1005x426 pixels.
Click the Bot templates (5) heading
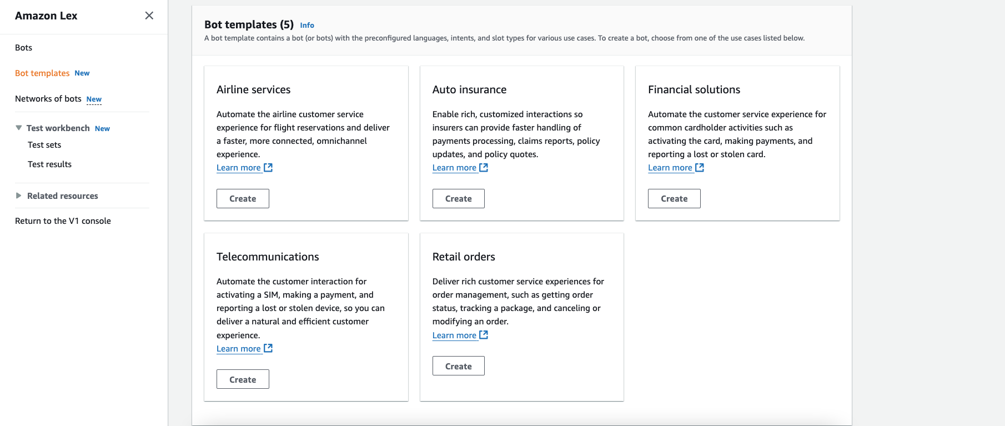[249, 24]
